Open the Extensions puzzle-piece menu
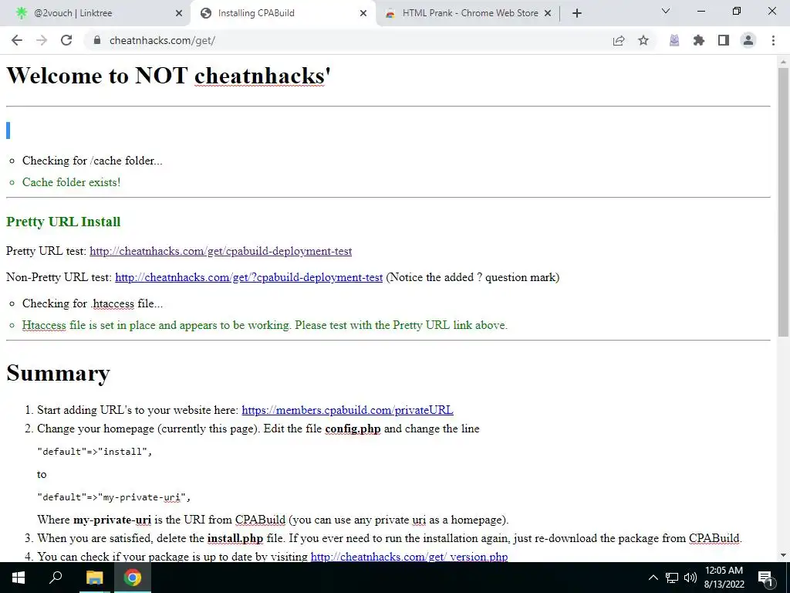Screen dimensions: 790x593 coord(699,40)
